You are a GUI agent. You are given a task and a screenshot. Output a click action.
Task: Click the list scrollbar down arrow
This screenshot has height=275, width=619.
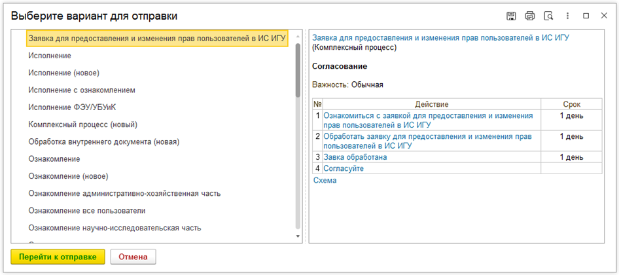[298, 236]
